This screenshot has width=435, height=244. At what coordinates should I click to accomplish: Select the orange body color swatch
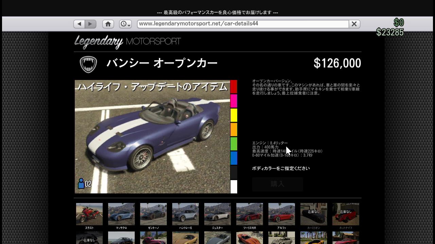tap(234, 129)
